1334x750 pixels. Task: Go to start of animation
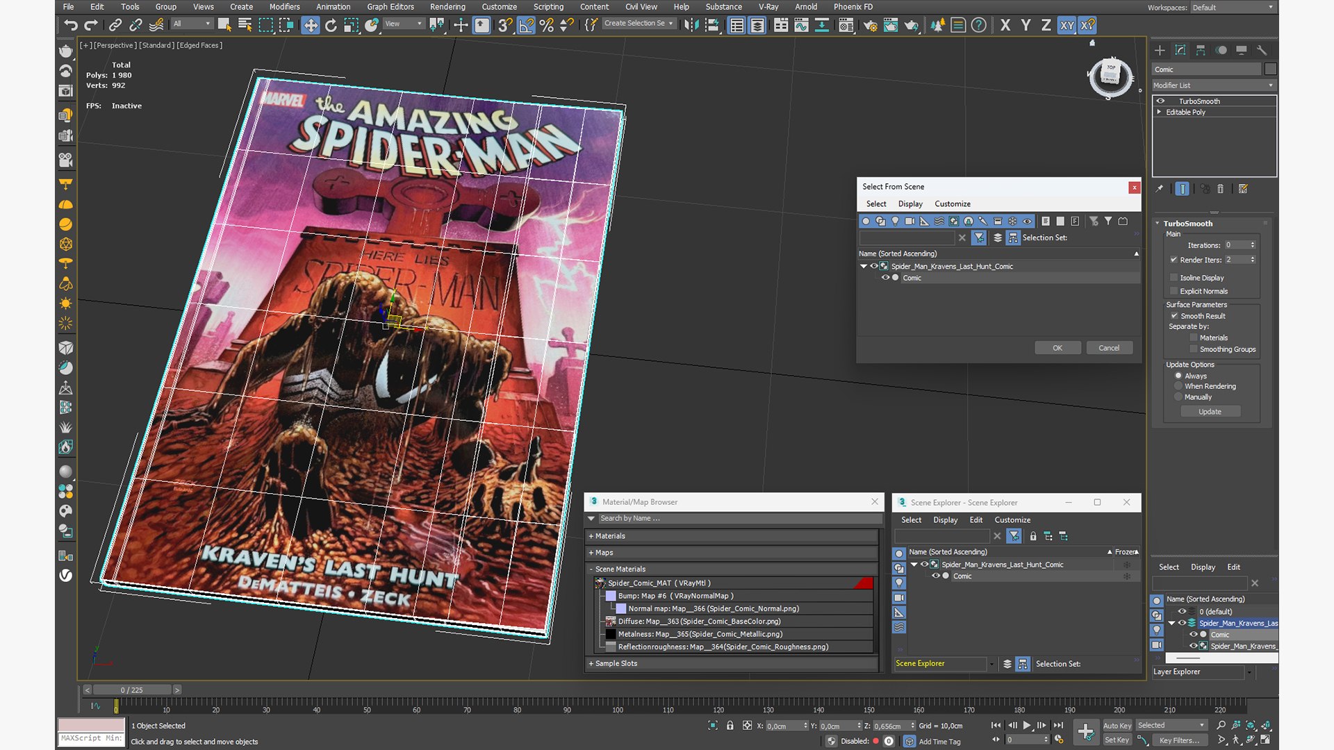[996, 725]
